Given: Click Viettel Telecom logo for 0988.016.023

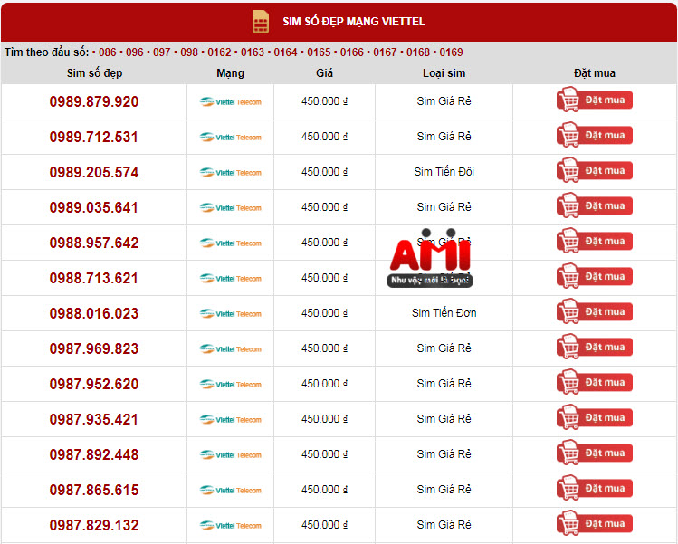Looking at the screenshot, I should [231, 314].
